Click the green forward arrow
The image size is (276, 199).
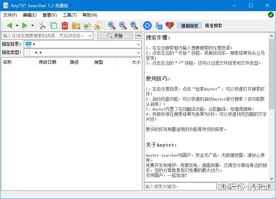click(25, 26)
